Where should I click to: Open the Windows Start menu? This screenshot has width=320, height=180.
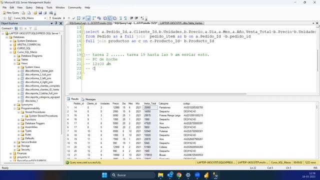104,175
